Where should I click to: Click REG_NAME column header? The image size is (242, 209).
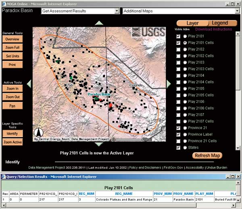point(124,194)
